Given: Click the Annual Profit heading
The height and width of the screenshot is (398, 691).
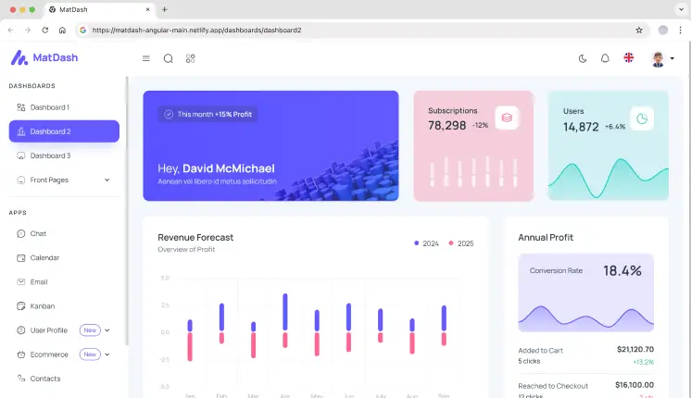Looking at the screenshot, I should pyautogui.click(x=546, y=237).
